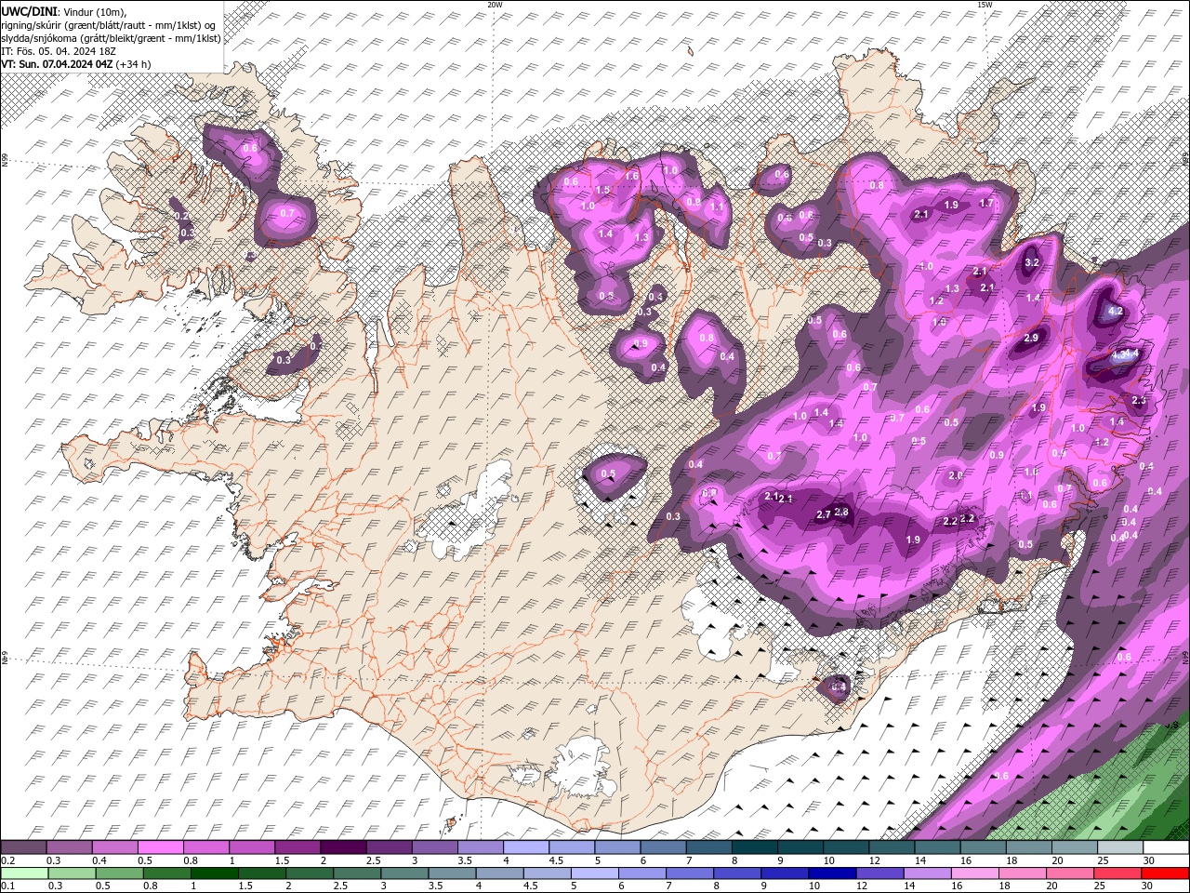
Task: Select the dark teal 8–9 snow legend swatch
Action: pos(755,846)
